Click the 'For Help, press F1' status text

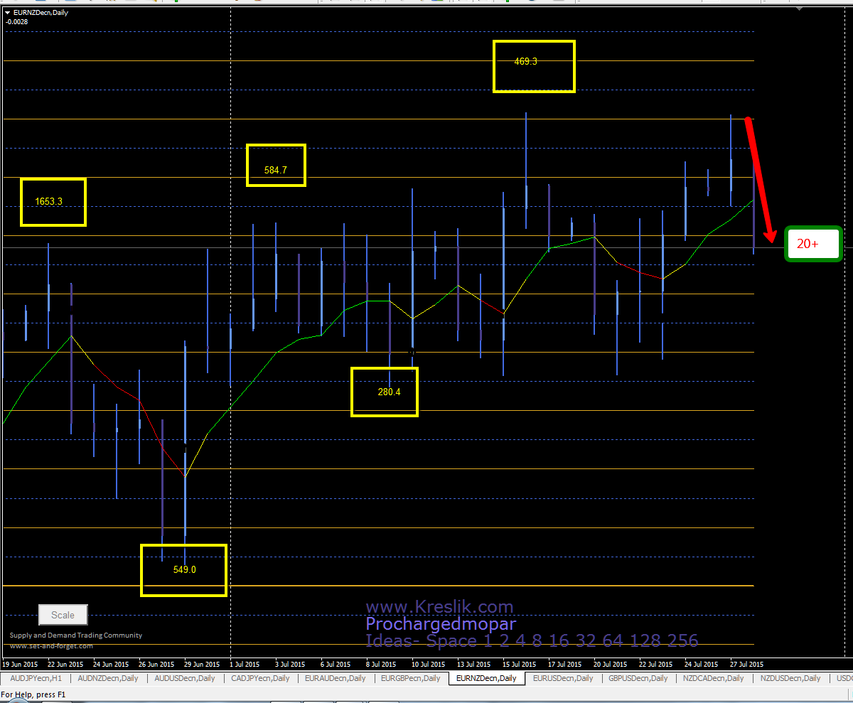tap(33, 694)
